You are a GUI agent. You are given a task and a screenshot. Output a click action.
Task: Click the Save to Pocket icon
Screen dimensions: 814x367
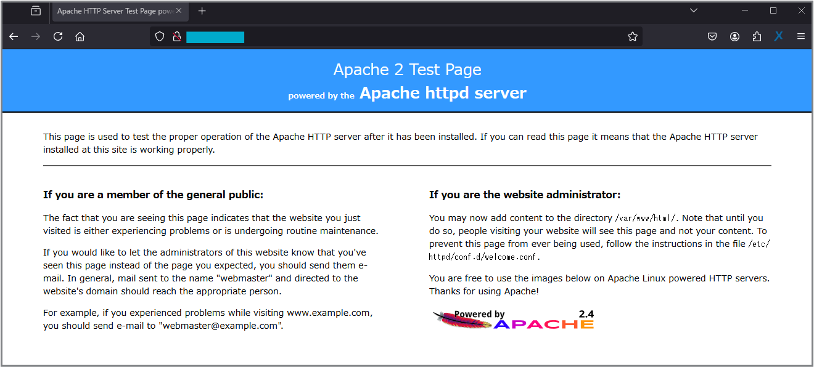(x=712, y=37)
